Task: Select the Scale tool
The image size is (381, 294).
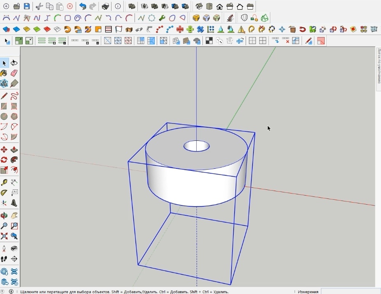Action: (4, 170)
